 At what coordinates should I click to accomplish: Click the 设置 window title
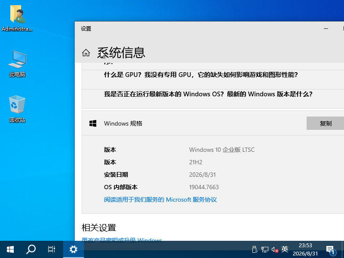pyautogui.click(x=86, y=29)
